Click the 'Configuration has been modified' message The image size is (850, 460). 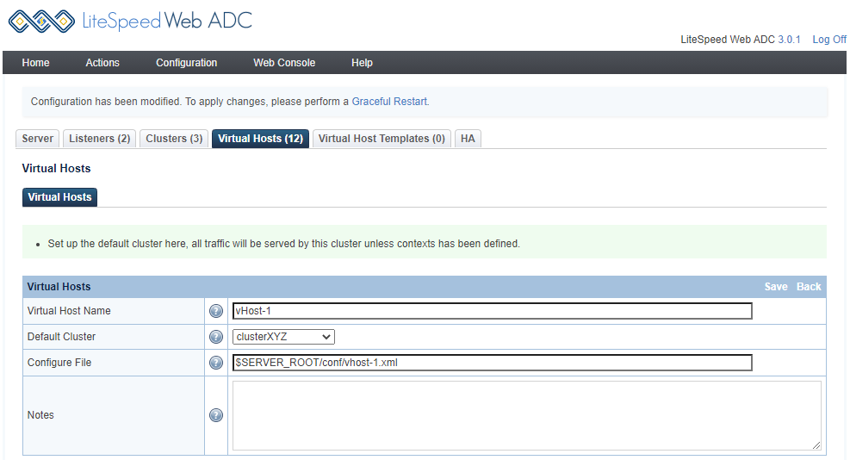tap(230, 102)
